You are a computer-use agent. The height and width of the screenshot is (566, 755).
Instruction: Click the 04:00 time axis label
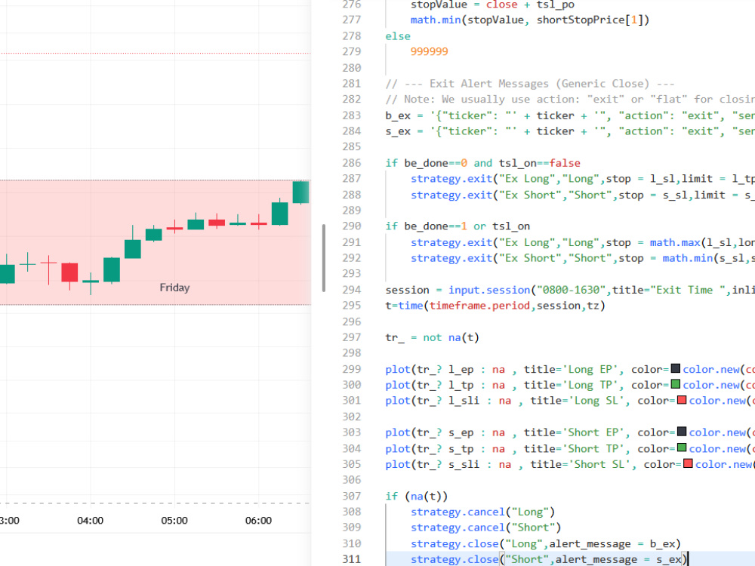[x=90, y=520]
